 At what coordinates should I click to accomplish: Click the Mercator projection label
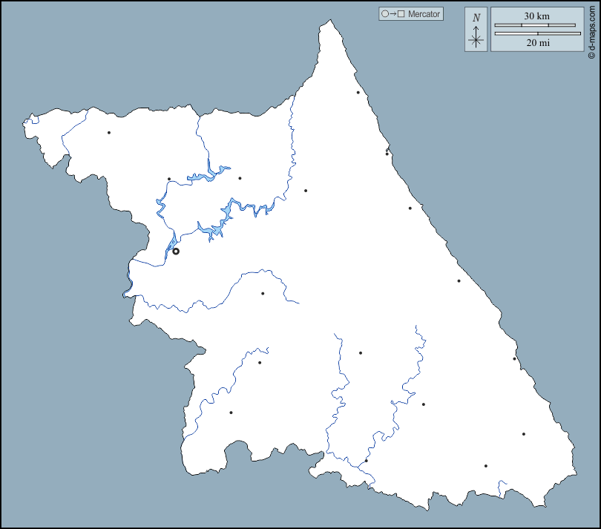(424, 14)
